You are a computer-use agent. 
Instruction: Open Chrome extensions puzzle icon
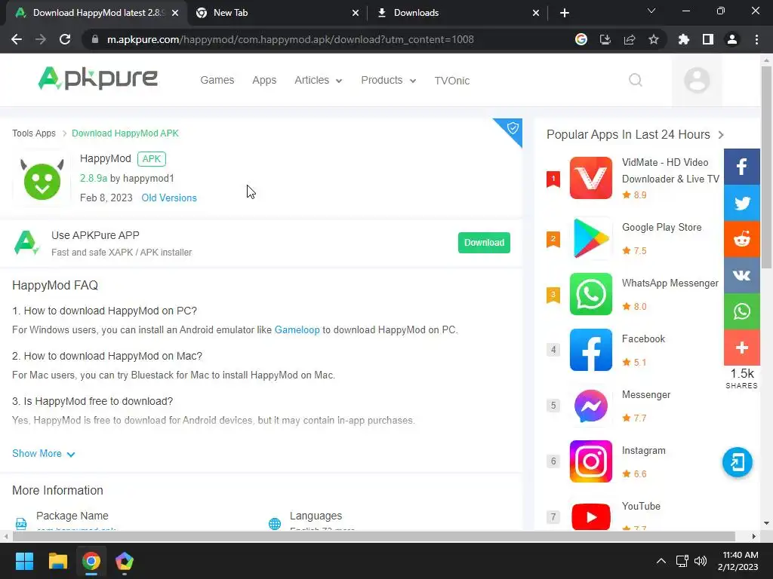(x=684, y=39)
